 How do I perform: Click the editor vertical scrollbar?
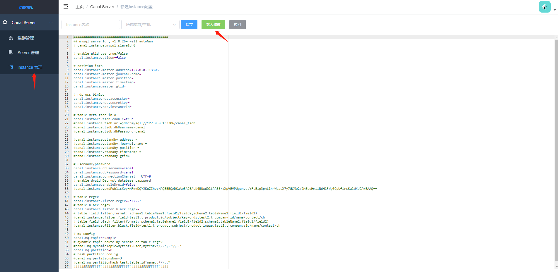[x=556, y=150]
